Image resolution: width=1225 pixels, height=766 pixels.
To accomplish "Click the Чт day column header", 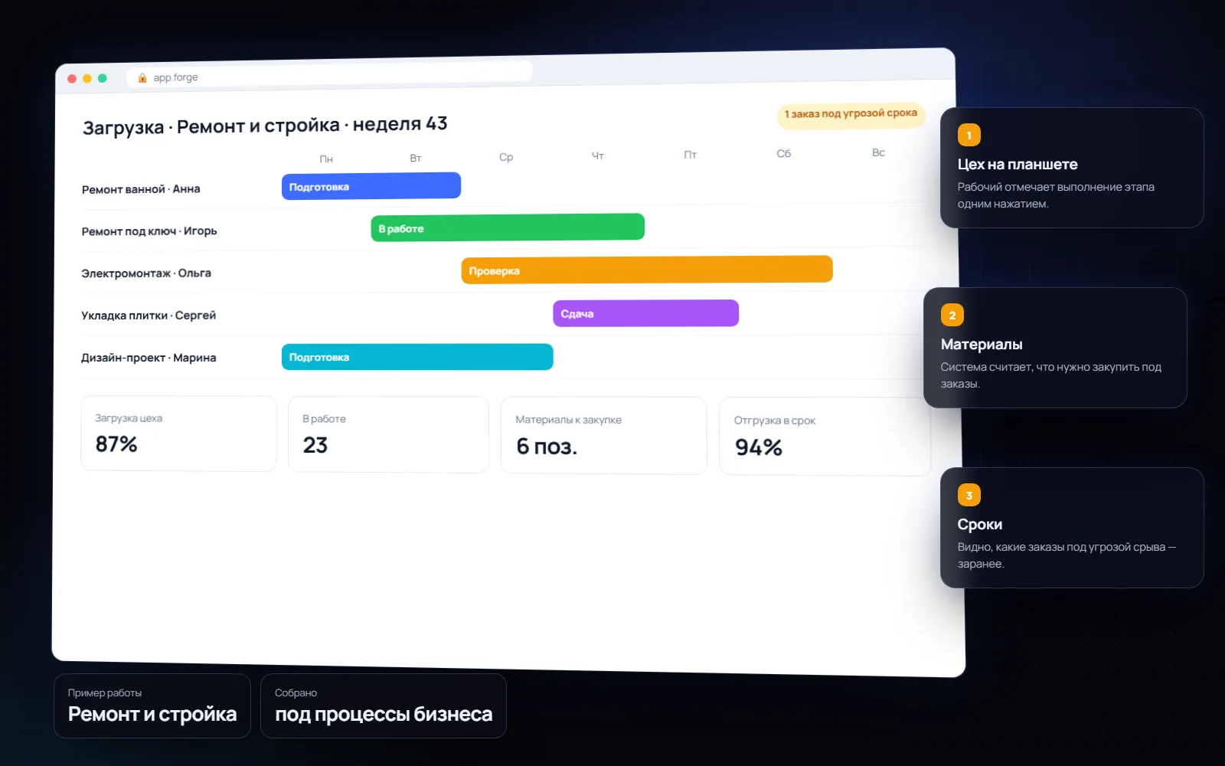I will [x=598, y=155].
